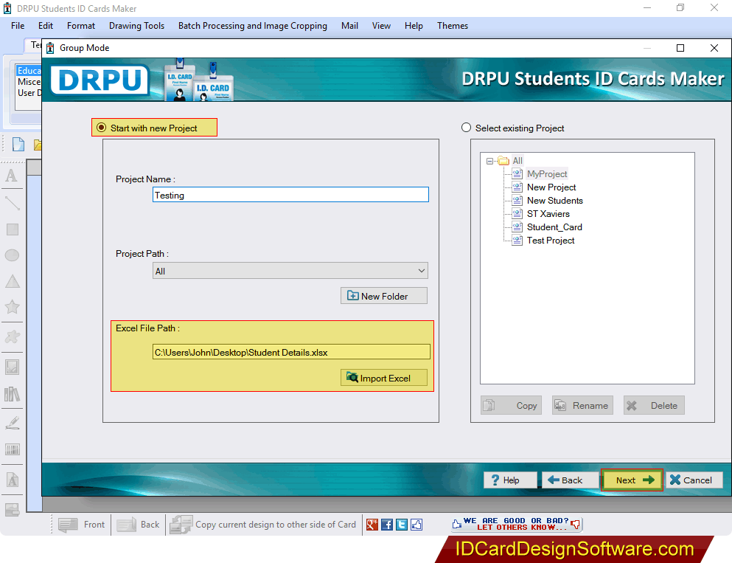Image resolution: width=732 pixels, height=563 pixels.
Task: Open Batch Processing and Image Cropping menu
Action: pyautogui.click(x=253, y=26)
